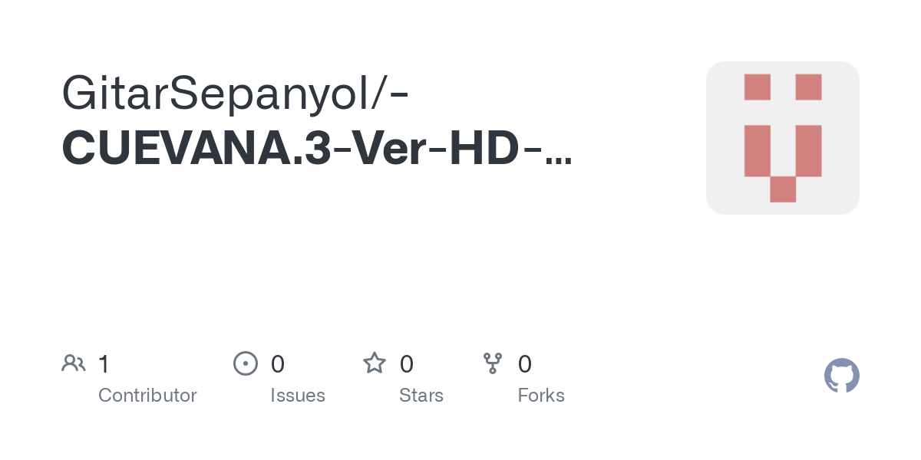Open the CUEVANA.3-Ver-HD repository title

coord(316,149)
